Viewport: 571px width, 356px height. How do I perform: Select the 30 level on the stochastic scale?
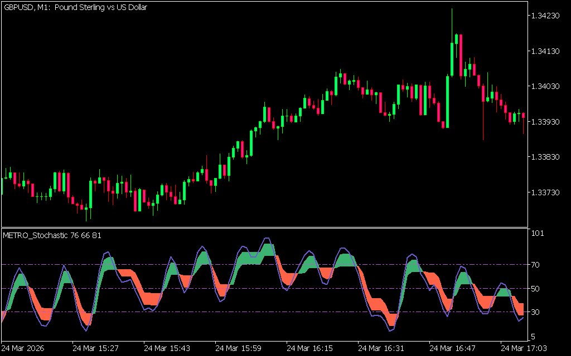pos(536,312)
